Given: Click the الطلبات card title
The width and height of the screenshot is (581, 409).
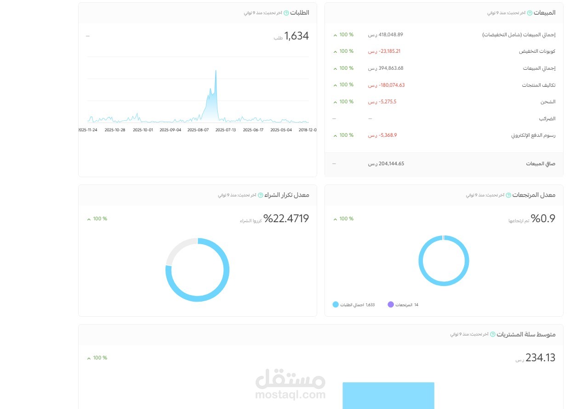Looking at the screenshot, I should (x=300, y=13).
